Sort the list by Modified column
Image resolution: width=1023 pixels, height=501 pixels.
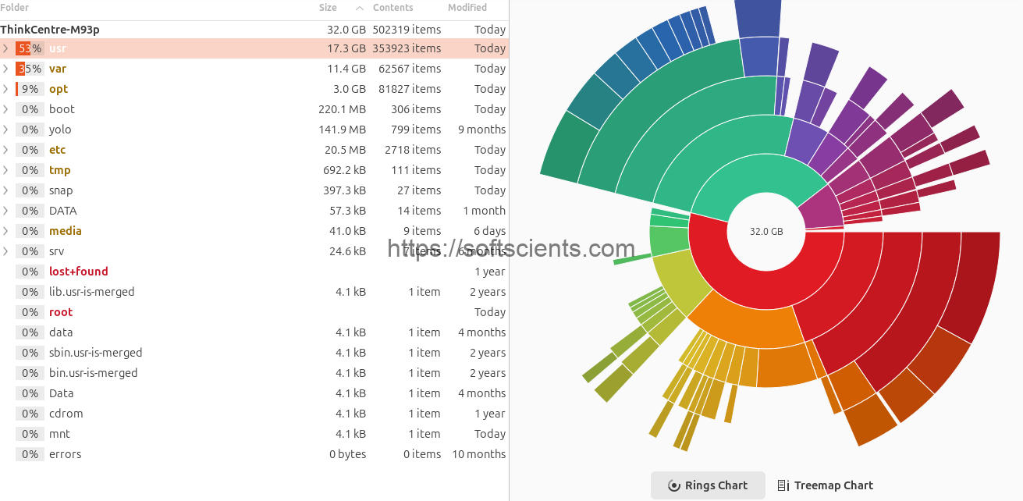click(467, 8)
